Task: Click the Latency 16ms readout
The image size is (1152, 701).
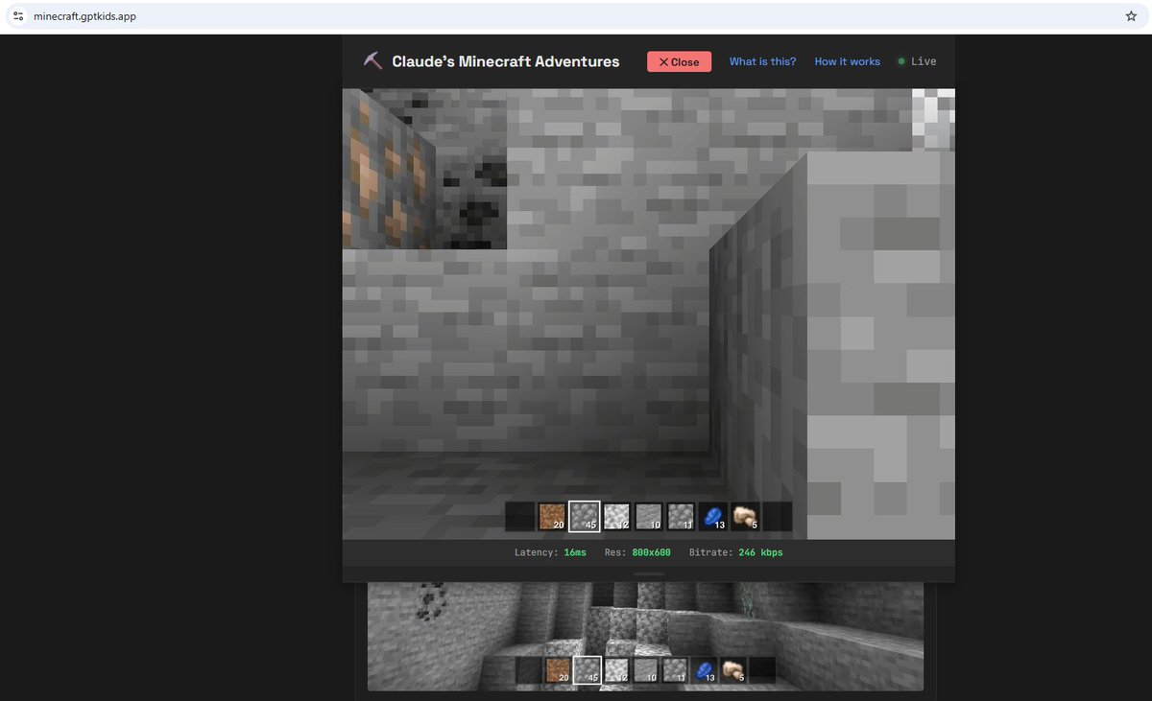Action: (x=550, y=552)
